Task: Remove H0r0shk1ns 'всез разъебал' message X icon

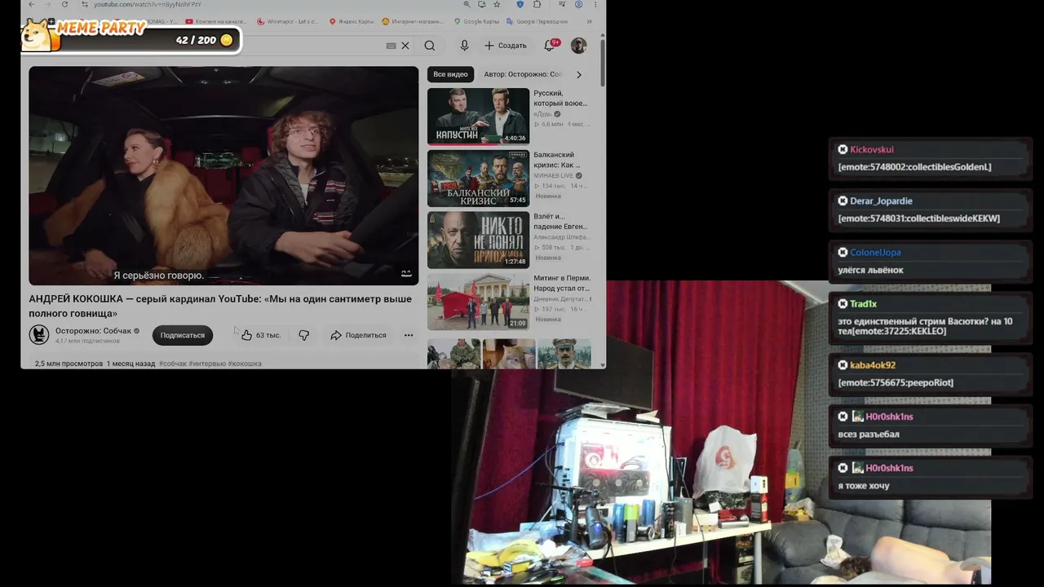Action: tap(843, 417)
